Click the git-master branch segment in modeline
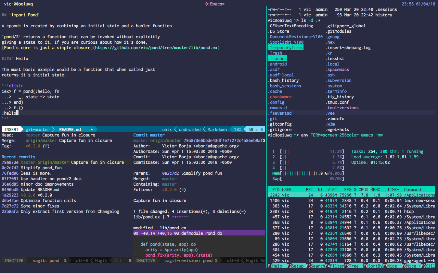This screenshot has width=438, height=273. click(38, 130)
